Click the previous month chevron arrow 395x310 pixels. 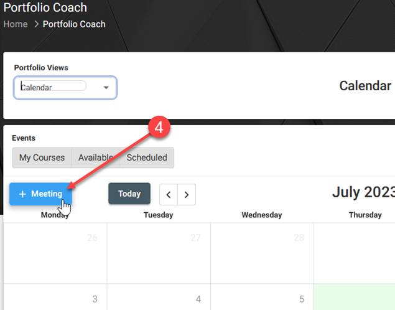[x=169, y=194]
